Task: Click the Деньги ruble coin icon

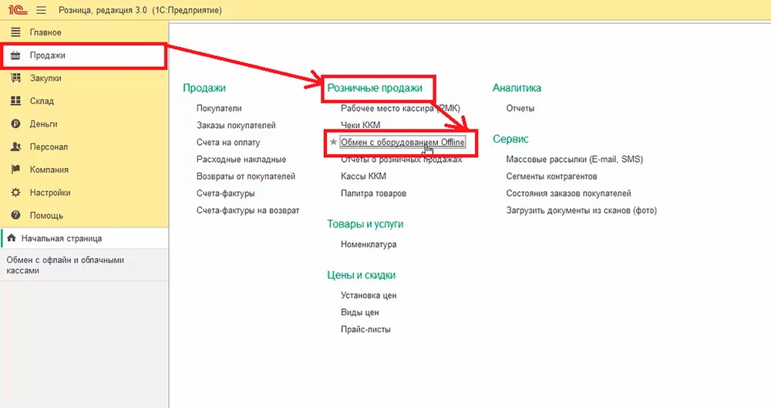Action: [x=15, y=124]
